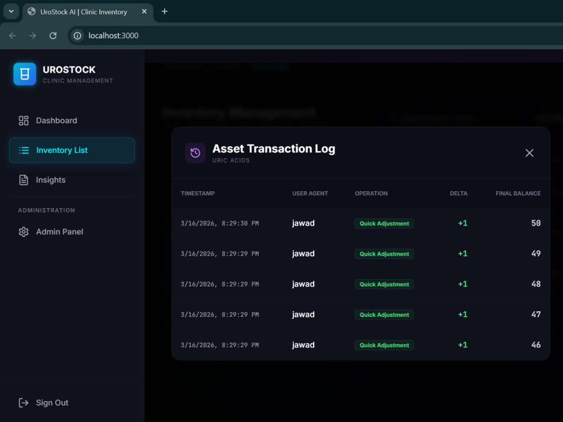Click the TIMESTAMP column header
Viewport: 563px width, 422px height.
(x=198, y=194)
